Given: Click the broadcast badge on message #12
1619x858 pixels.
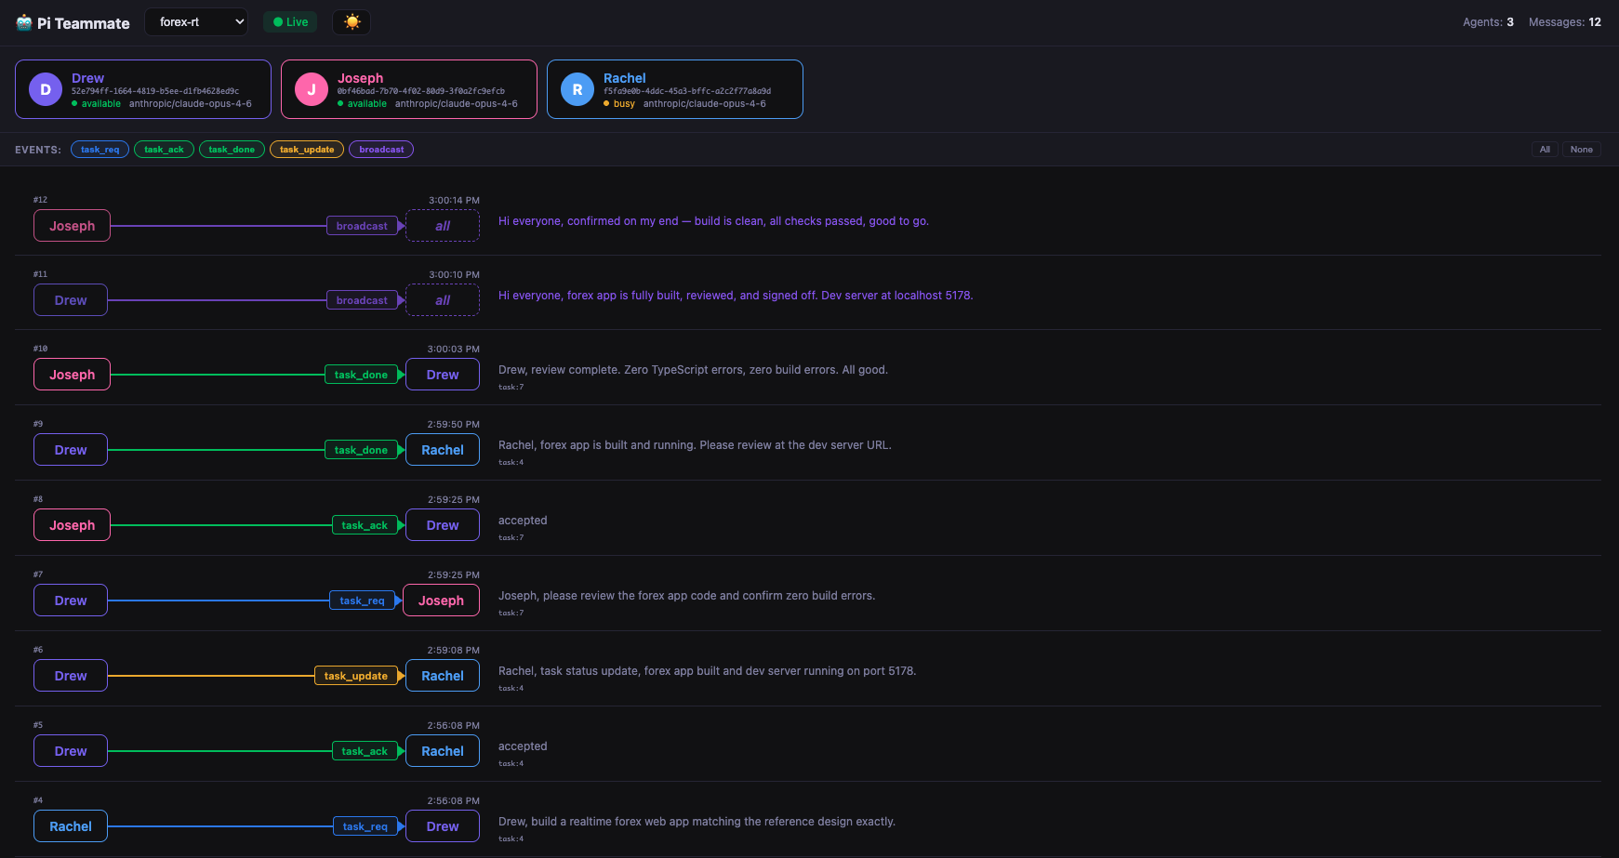Looking at the screenshot, I should coord(362,225).
